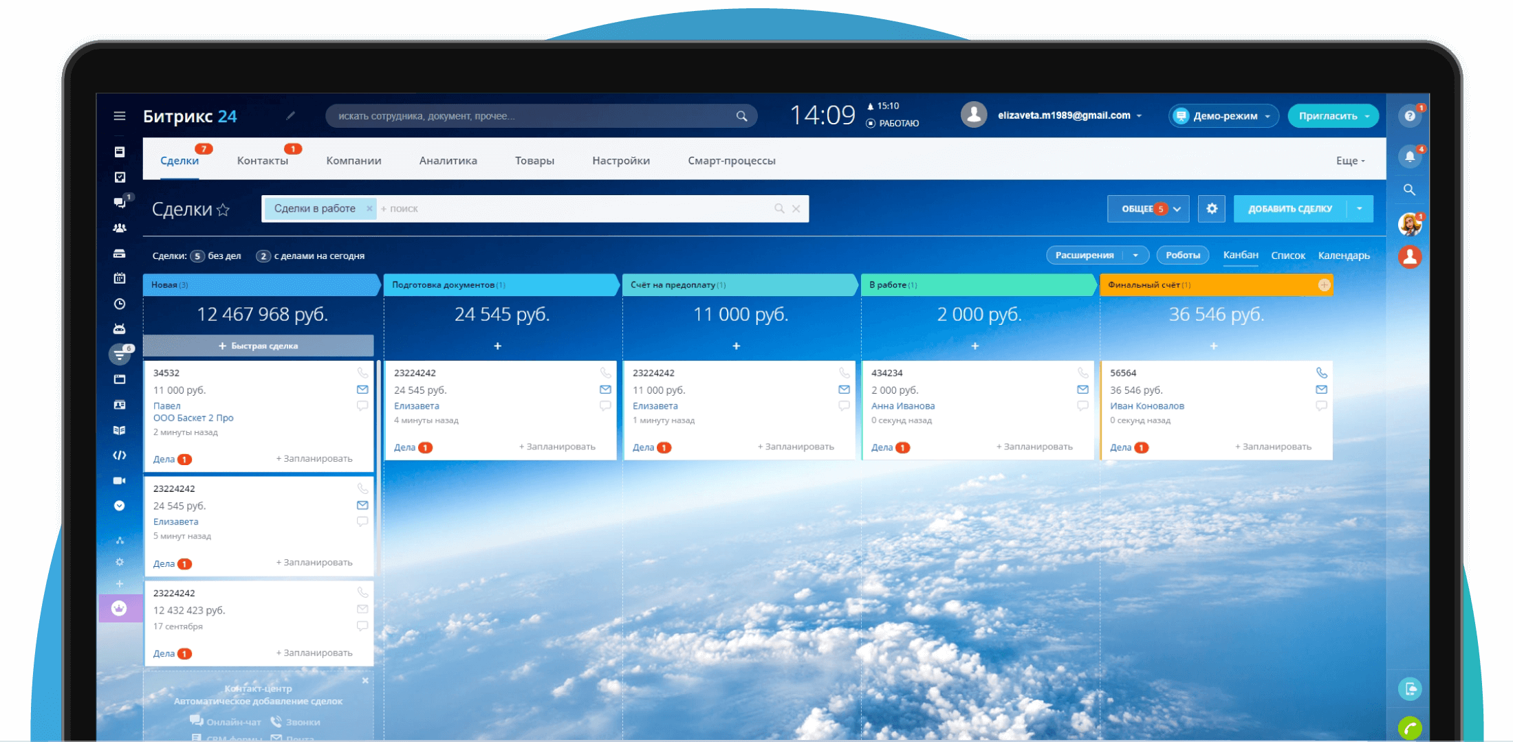Click the Быстрая сделка button
The image size is (1513, 742).
tap(259, 346)
